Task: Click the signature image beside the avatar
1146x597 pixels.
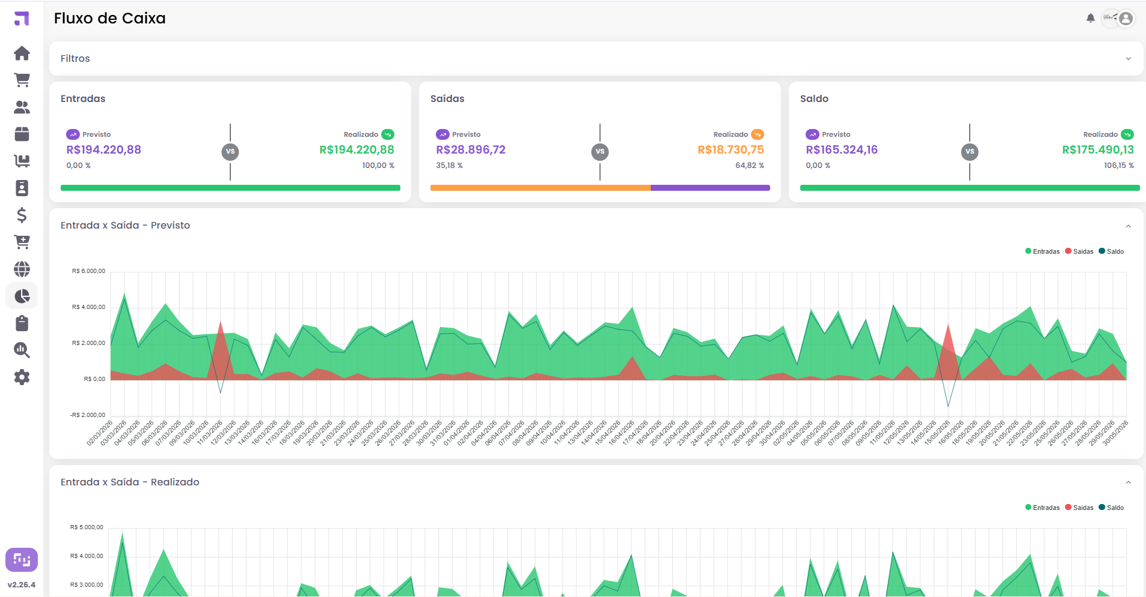Action: pos(1109,18)
